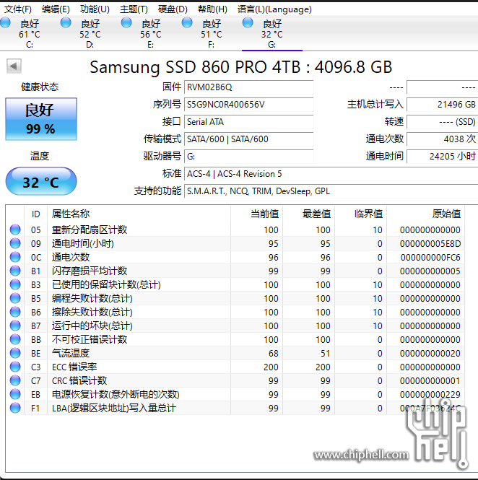The width and height of the screenshot is (478, 480).
Task: Click the rotation rate value ---- (SSD)
Action: (x=442, y=122)
